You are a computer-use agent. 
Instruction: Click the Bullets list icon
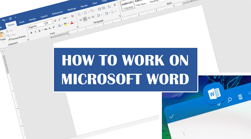[79, 14]
